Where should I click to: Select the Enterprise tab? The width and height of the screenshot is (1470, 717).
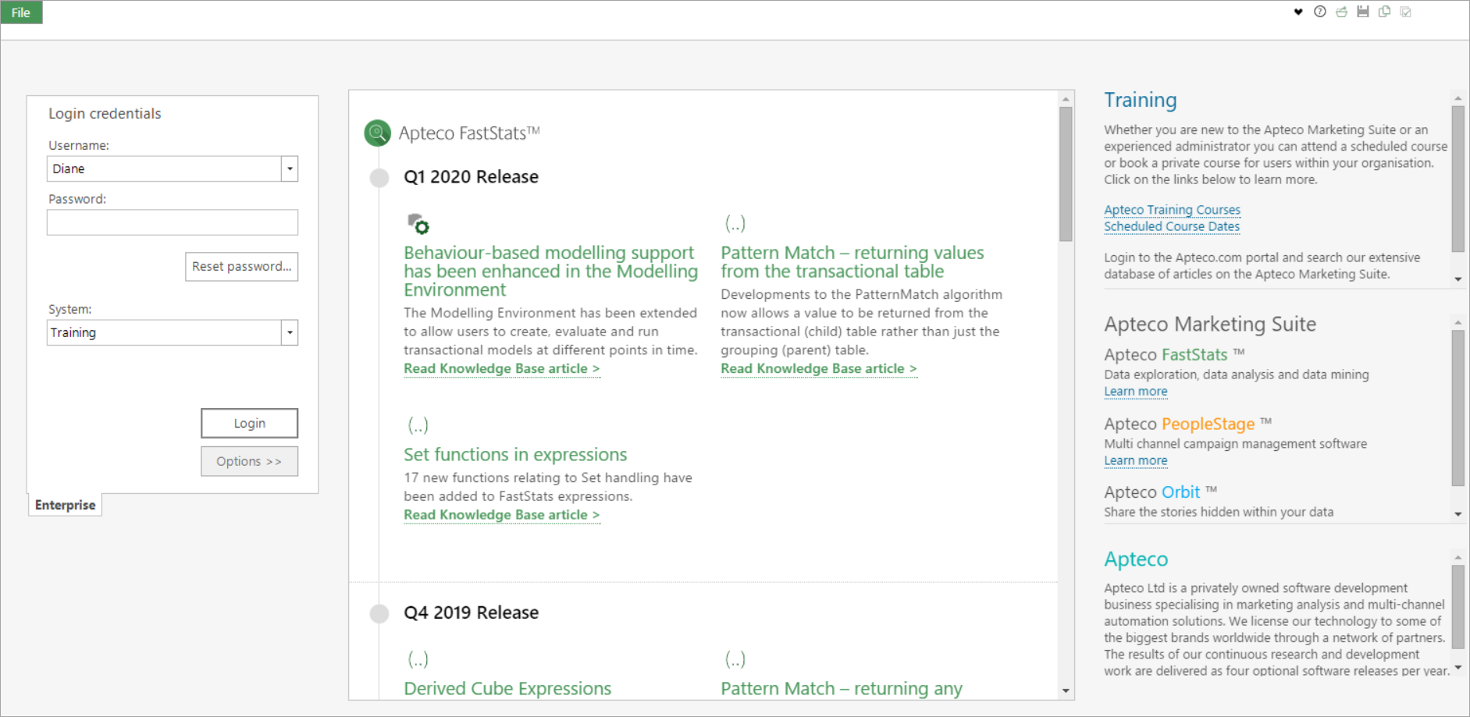coord(66,505)
